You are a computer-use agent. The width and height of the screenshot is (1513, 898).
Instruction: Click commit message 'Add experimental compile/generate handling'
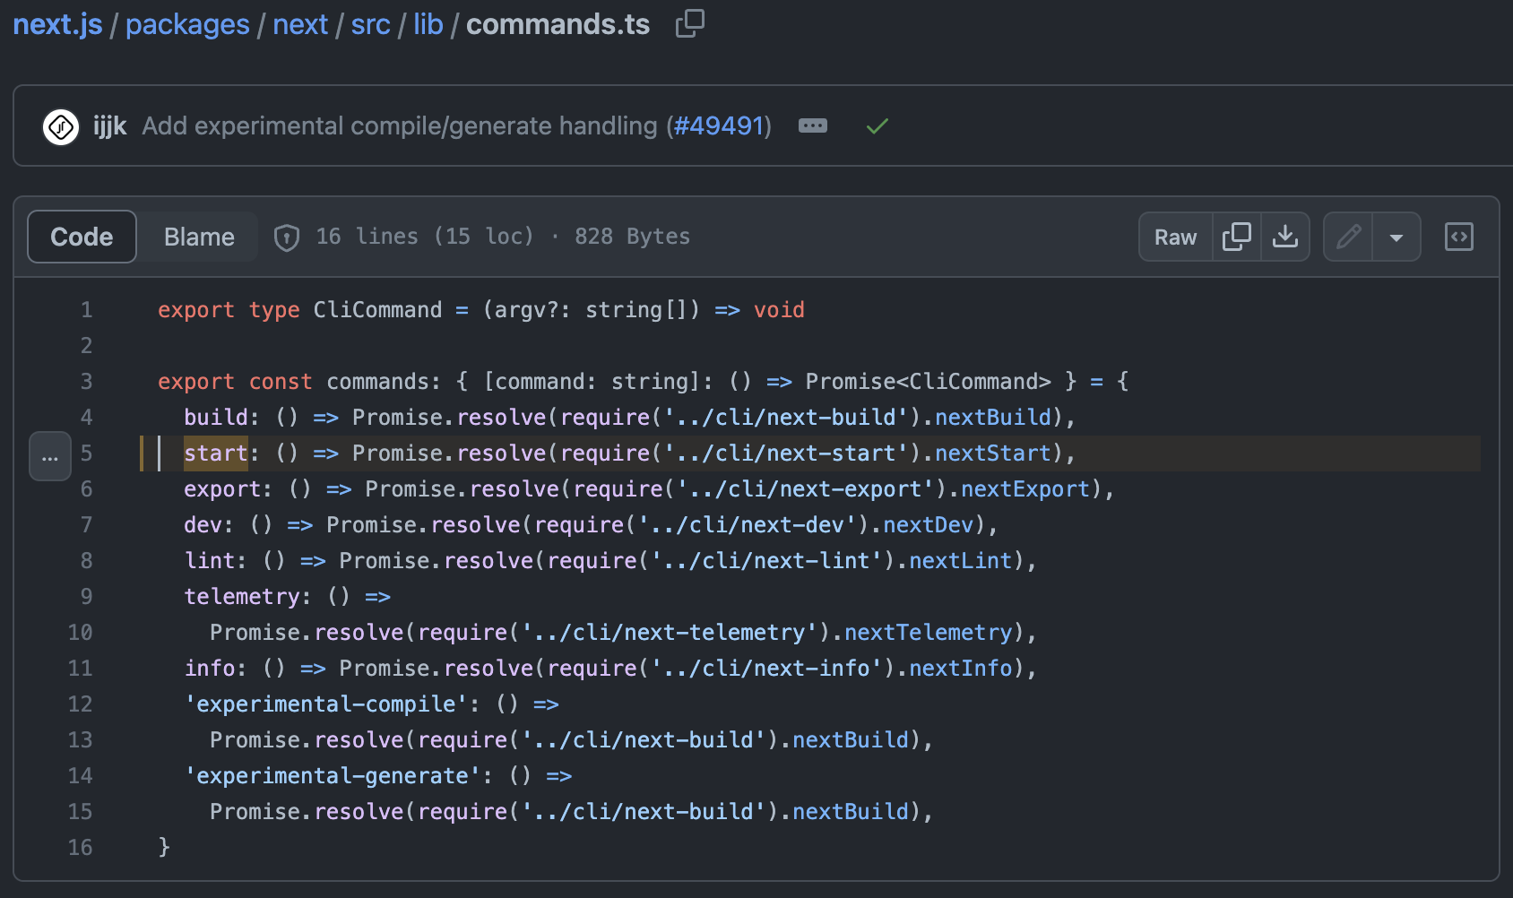point(400,126)
